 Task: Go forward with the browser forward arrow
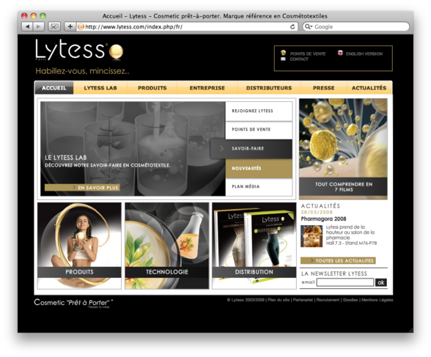(38, 26)
